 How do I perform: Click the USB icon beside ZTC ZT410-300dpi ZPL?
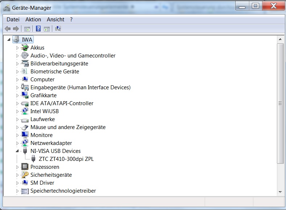(33, 159)
